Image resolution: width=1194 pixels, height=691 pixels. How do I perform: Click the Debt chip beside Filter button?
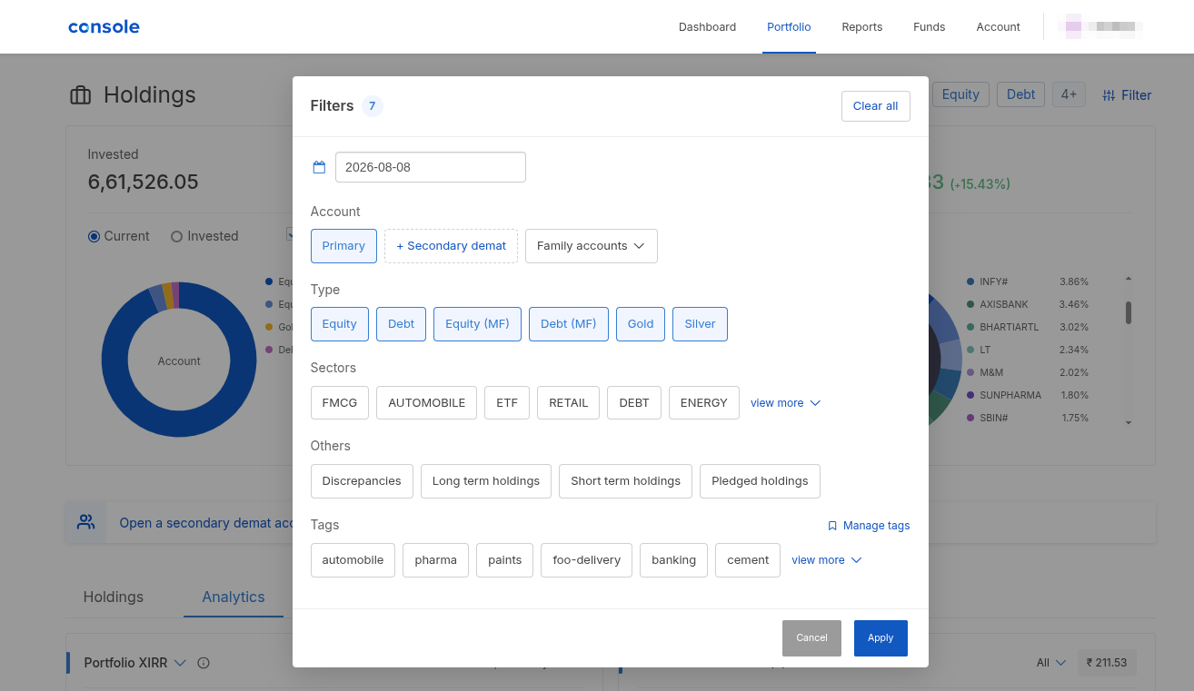(x=1020, y=94)
